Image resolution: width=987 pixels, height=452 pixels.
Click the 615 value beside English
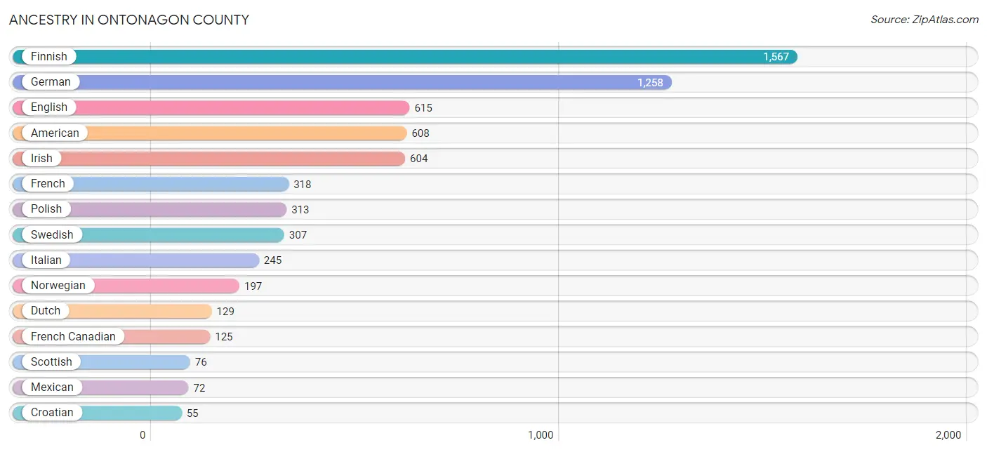[x=423, y=108]
